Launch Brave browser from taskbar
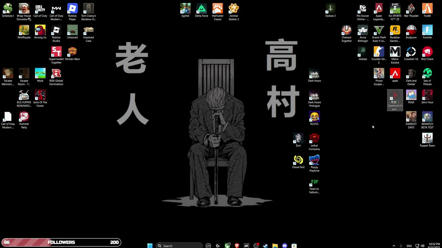The image size is (442, 248). 237,246
